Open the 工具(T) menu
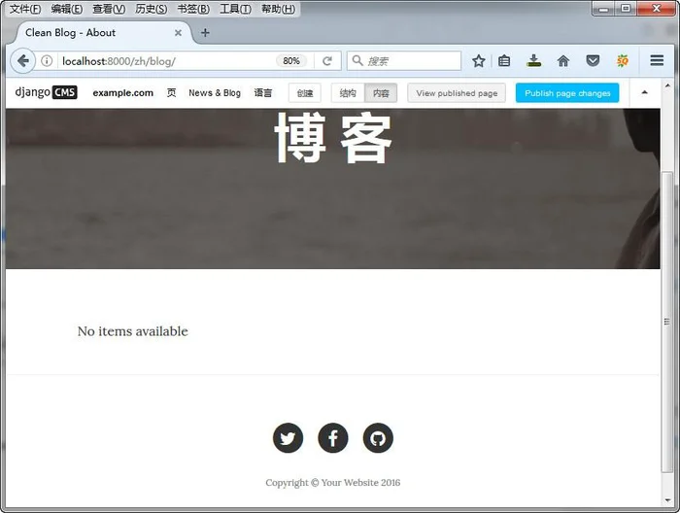 (x=235, y=9)
